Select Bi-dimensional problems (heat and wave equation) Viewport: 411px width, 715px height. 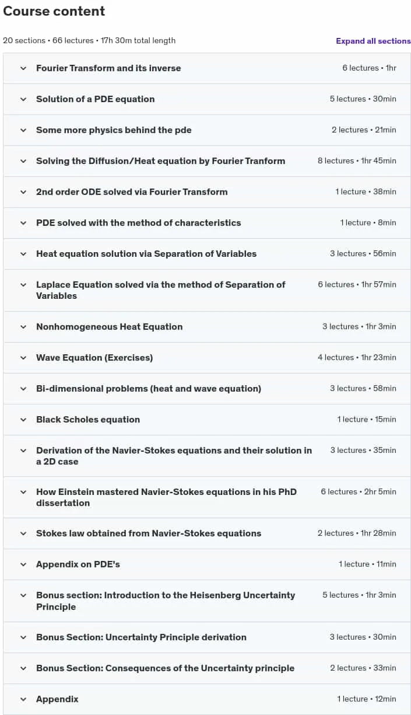207,389
